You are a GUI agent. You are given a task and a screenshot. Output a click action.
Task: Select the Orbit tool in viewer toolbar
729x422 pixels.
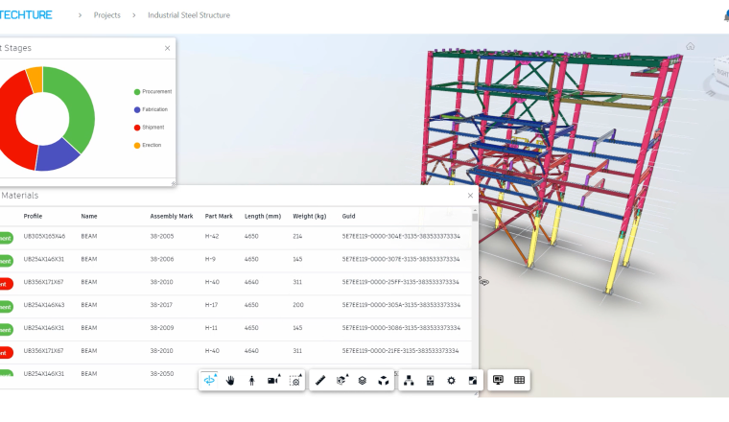pyautogui.click(x=210, y=381)
